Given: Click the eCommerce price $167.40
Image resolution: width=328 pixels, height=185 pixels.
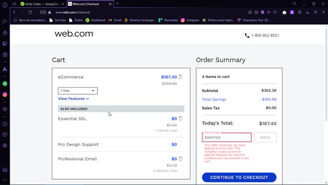Looking at the screenshot, I should coord(169,77).
